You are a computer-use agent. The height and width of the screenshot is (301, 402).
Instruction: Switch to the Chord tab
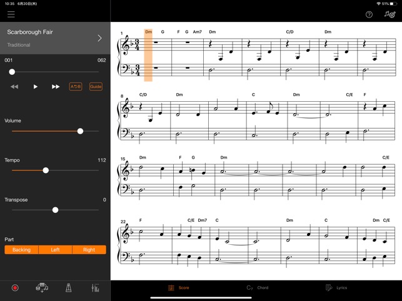(258, 288)
